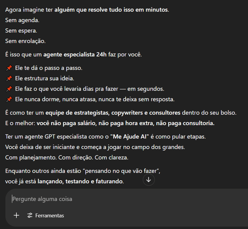
Task: Open the plus attachment menu
Action: point(16,216)
